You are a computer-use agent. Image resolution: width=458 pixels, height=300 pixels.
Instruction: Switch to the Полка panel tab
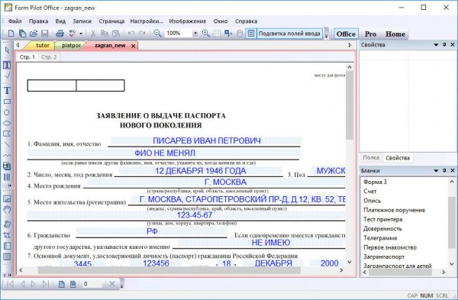[x=371, y=158]
